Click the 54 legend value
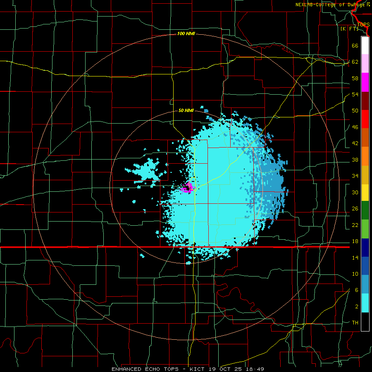The image size is (372, 372). pos(355,94)
